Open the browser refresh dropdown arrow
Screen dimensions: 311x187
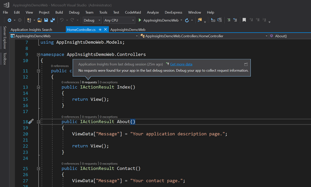[192, 20]
